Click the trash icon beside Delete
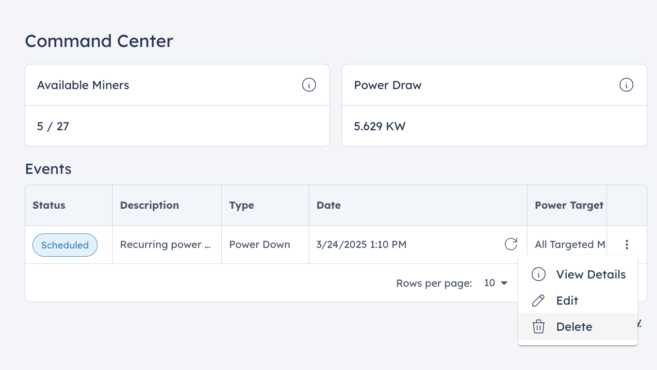This screenshot has height=370, width=657. point(538,327)
